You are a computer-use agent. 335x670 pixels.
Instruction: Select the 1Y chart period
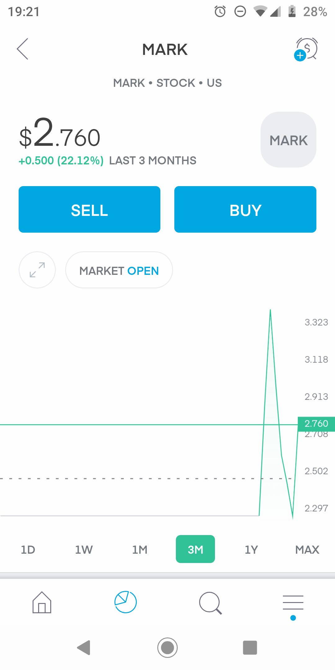click(251, 550)
